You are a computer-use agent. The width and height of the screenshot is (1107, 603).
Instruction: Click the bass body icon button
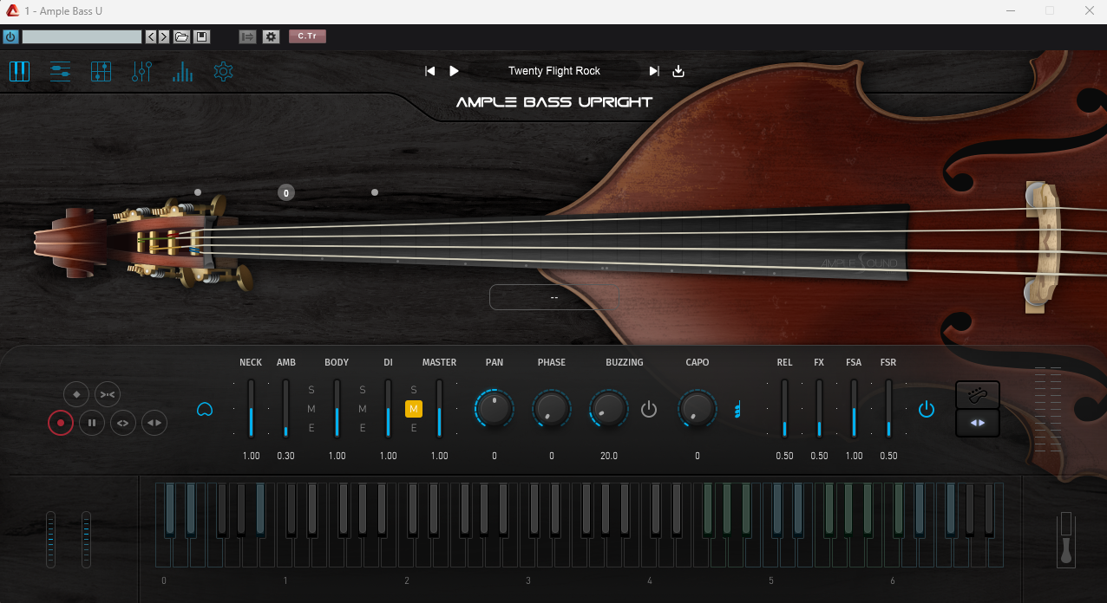pos(978,395)
